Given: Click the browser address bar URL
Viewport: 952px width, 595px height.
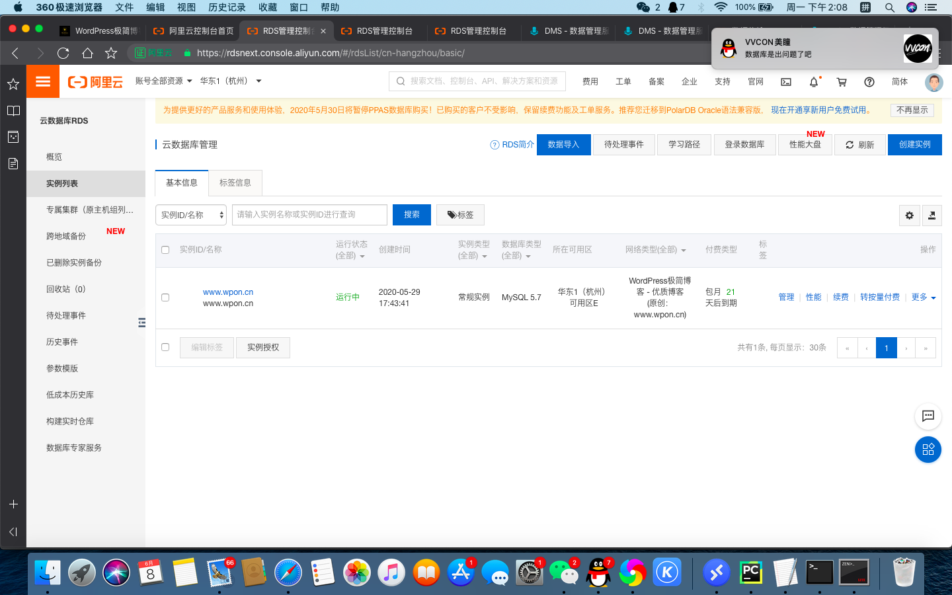Looking at the screenshot, I should tap(331, 53).
